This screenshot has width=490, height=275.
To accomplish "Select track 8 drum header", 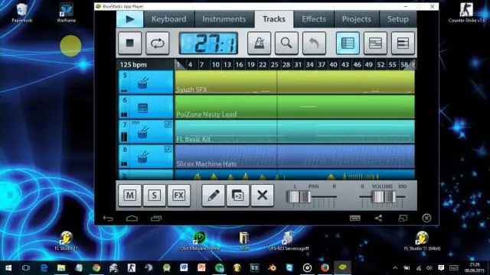I will [x=146, y=156].
